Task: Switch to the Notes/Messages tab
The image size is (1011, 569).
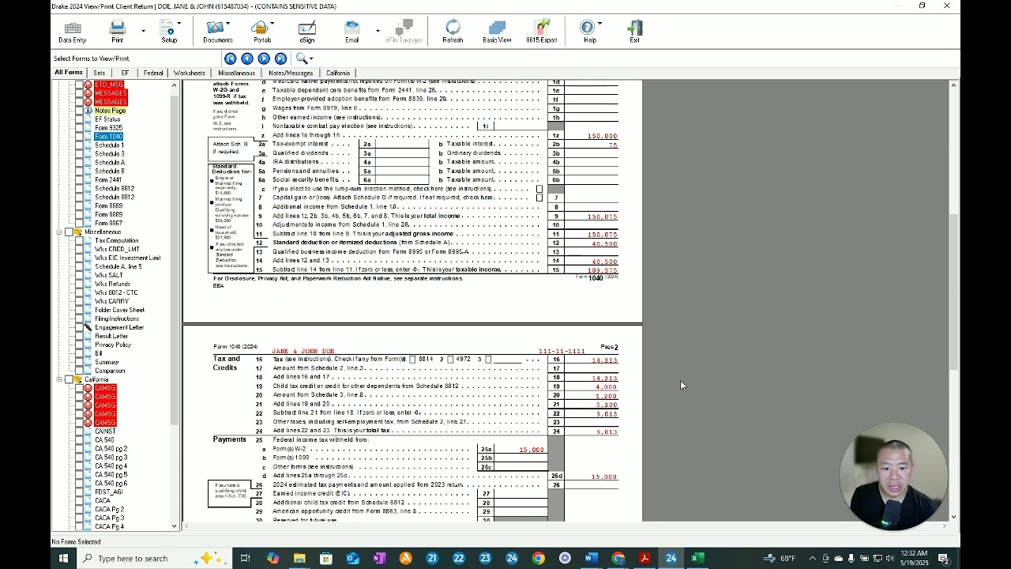Action: (x=291, y=73)
